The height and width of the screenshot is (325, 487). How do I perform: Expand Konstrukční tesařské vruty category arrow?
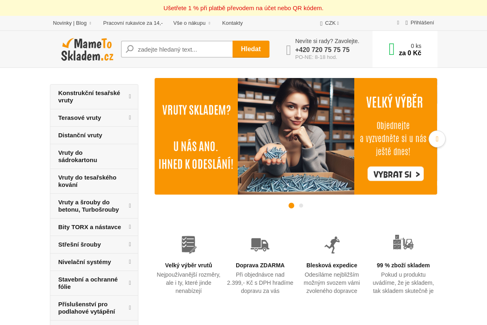click(x=130, y=96)
